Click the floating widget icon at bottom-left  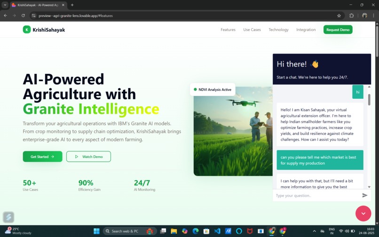[8, 217]
